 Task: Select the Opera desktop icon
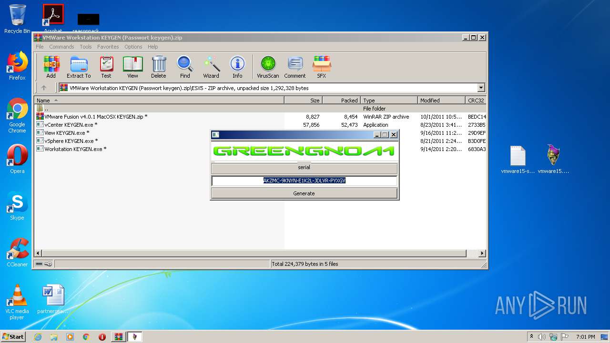17,159
